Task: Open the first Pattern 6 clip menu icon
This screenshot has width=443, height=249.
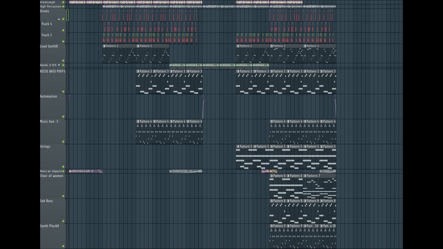Action: 271,176
